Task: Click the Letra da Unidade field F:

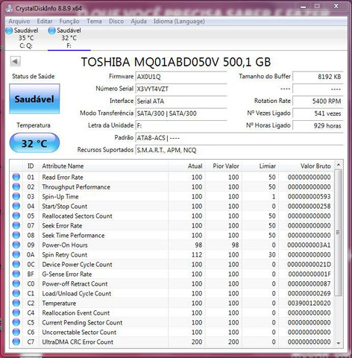Action: (181, 125)
